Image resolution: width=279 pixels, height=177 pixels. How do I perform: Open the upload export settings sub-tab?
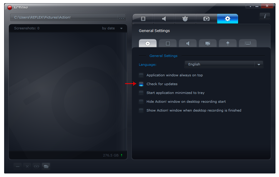228,43
